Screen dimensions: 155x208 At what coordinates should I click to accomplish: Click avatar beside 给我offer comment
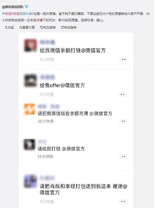(30, 80)
